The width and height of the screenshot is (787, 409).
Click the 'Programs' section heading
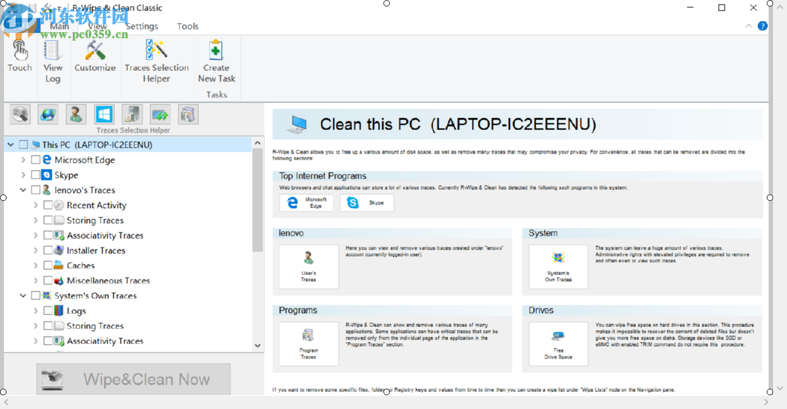298,310
